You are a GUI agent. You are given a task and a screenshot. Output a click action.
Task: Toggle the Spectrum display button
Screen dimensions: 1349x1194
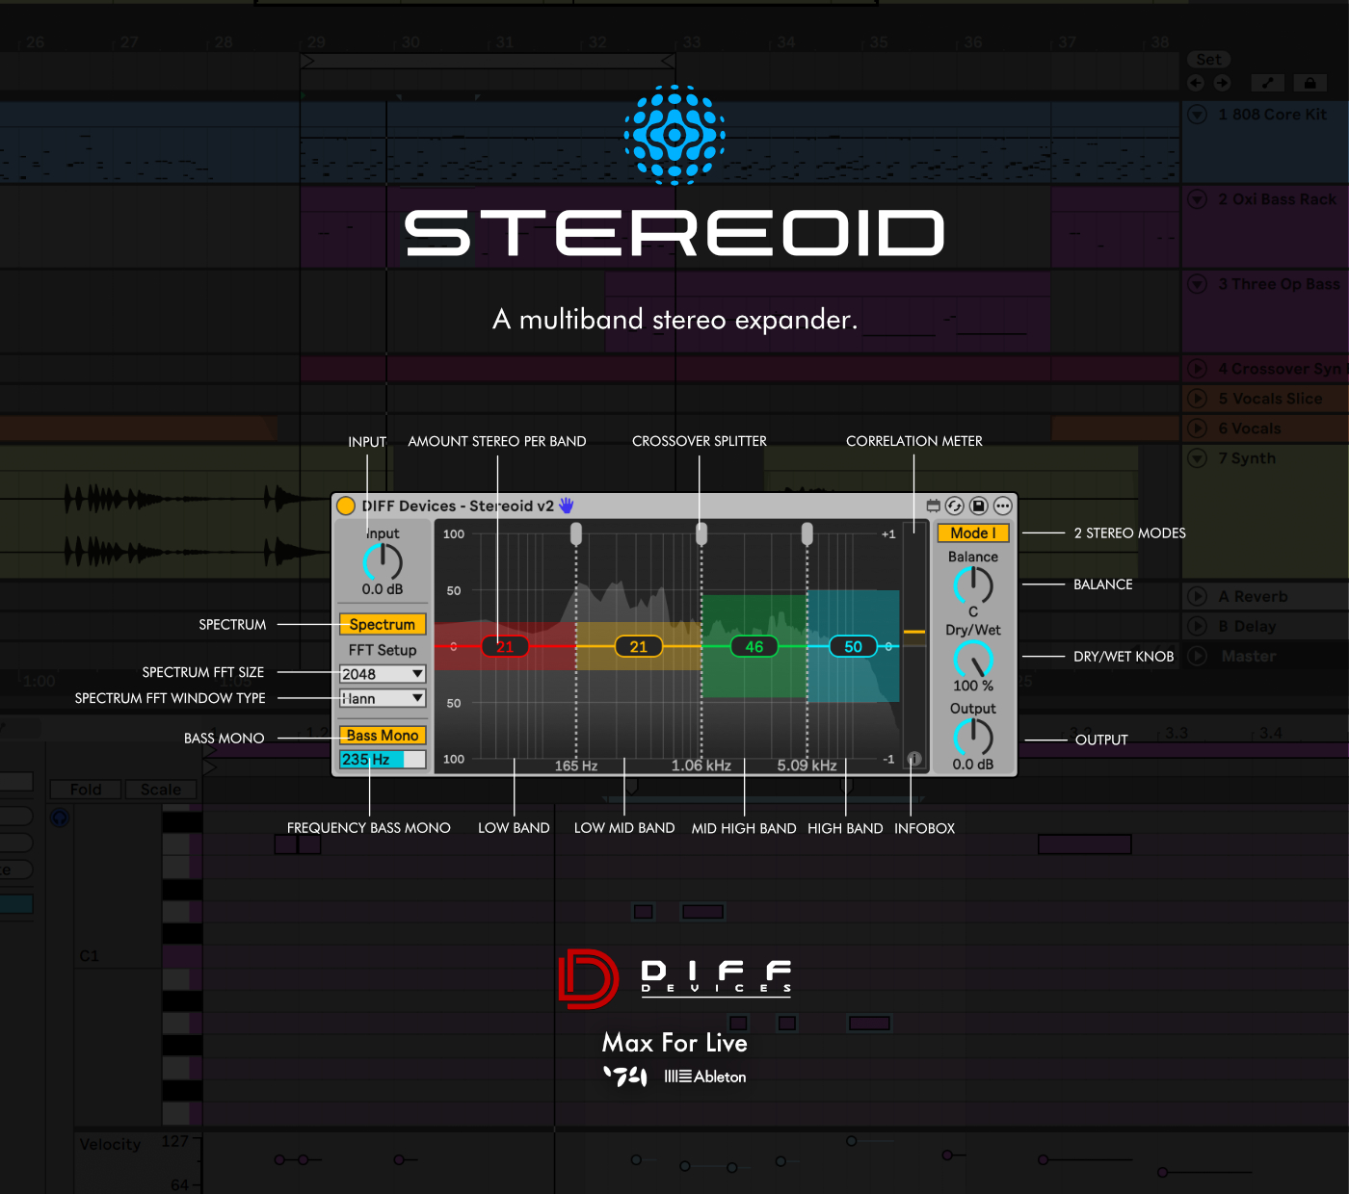(x=383, y=624)
